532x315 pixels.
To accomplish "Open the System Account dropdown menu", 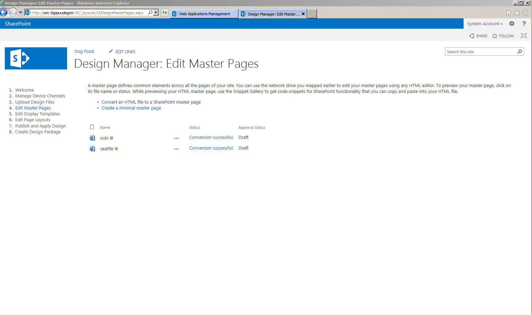I will 485,23.
